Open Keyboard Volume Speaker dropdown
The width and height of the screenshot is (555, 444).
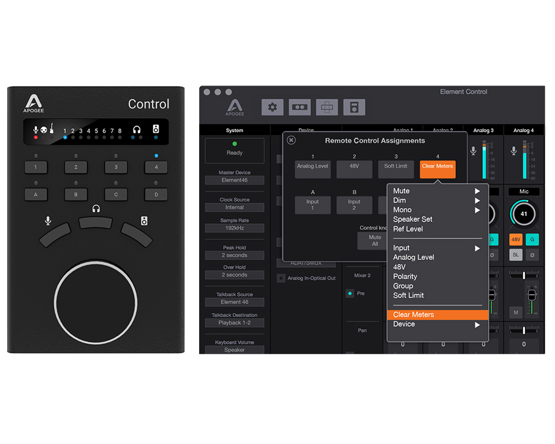(x=235, y=350)
